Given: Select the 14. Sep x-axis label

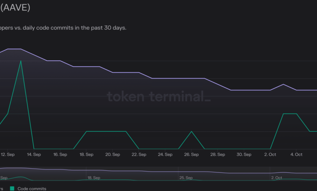Looking at the screenshot, I should (34, 154).
